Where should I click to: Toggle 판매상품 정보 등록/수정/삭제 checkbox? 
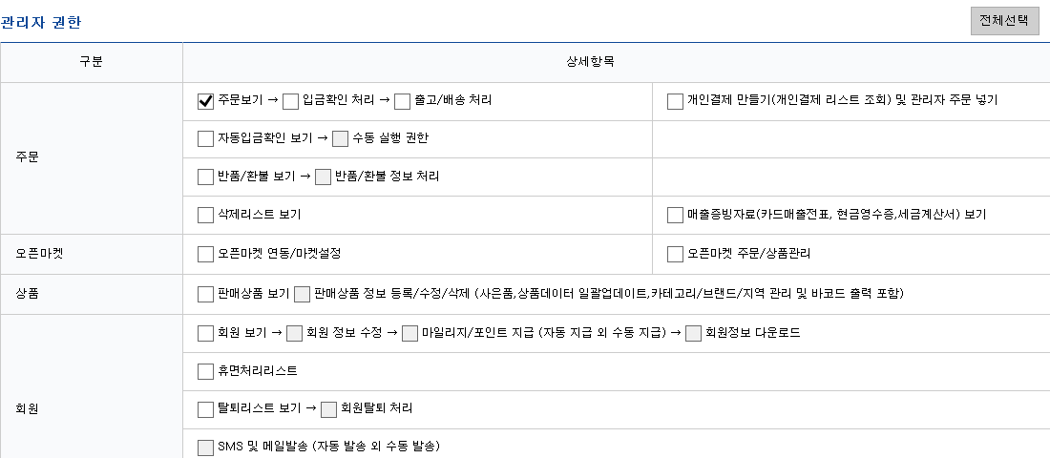pyautogui.click(x=303, y=294)
